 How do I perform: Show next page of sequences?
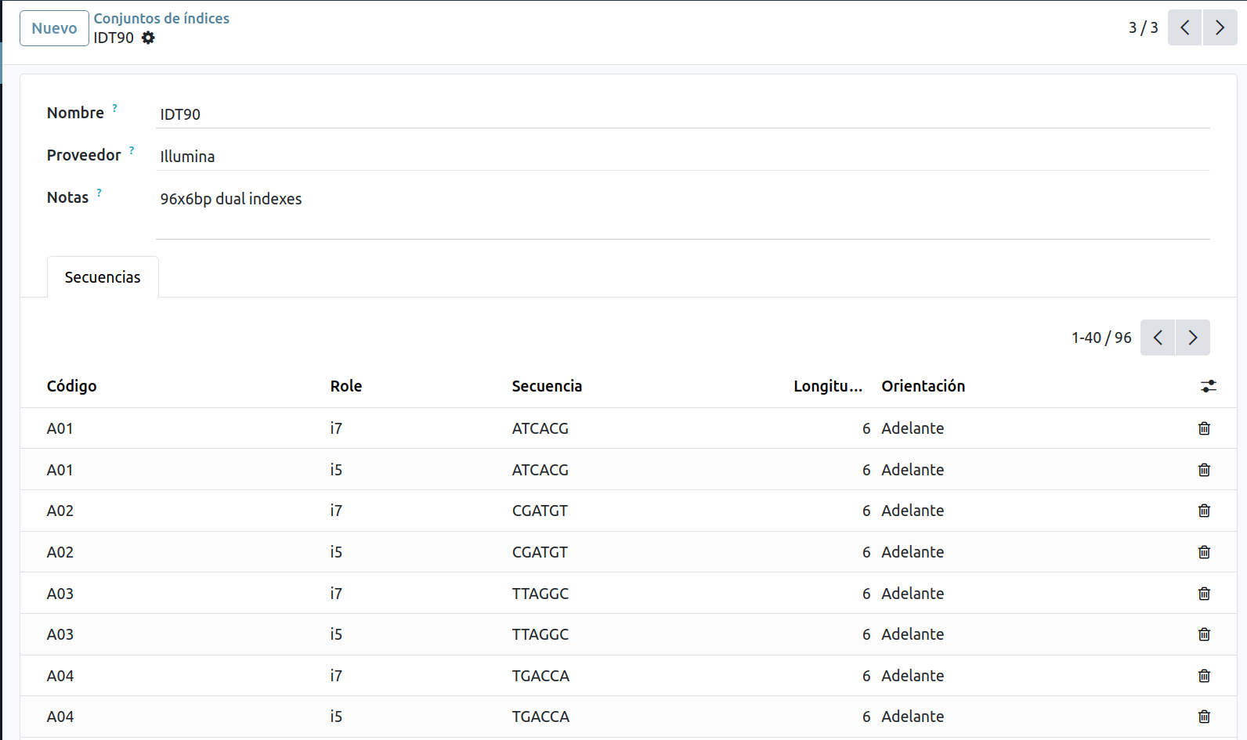point(1192,338)
